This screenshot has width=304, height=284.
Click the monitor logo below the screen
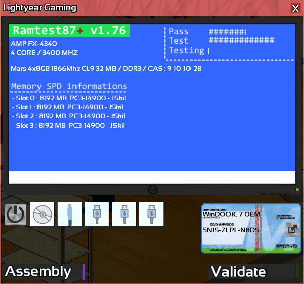[x=152, y=190]
